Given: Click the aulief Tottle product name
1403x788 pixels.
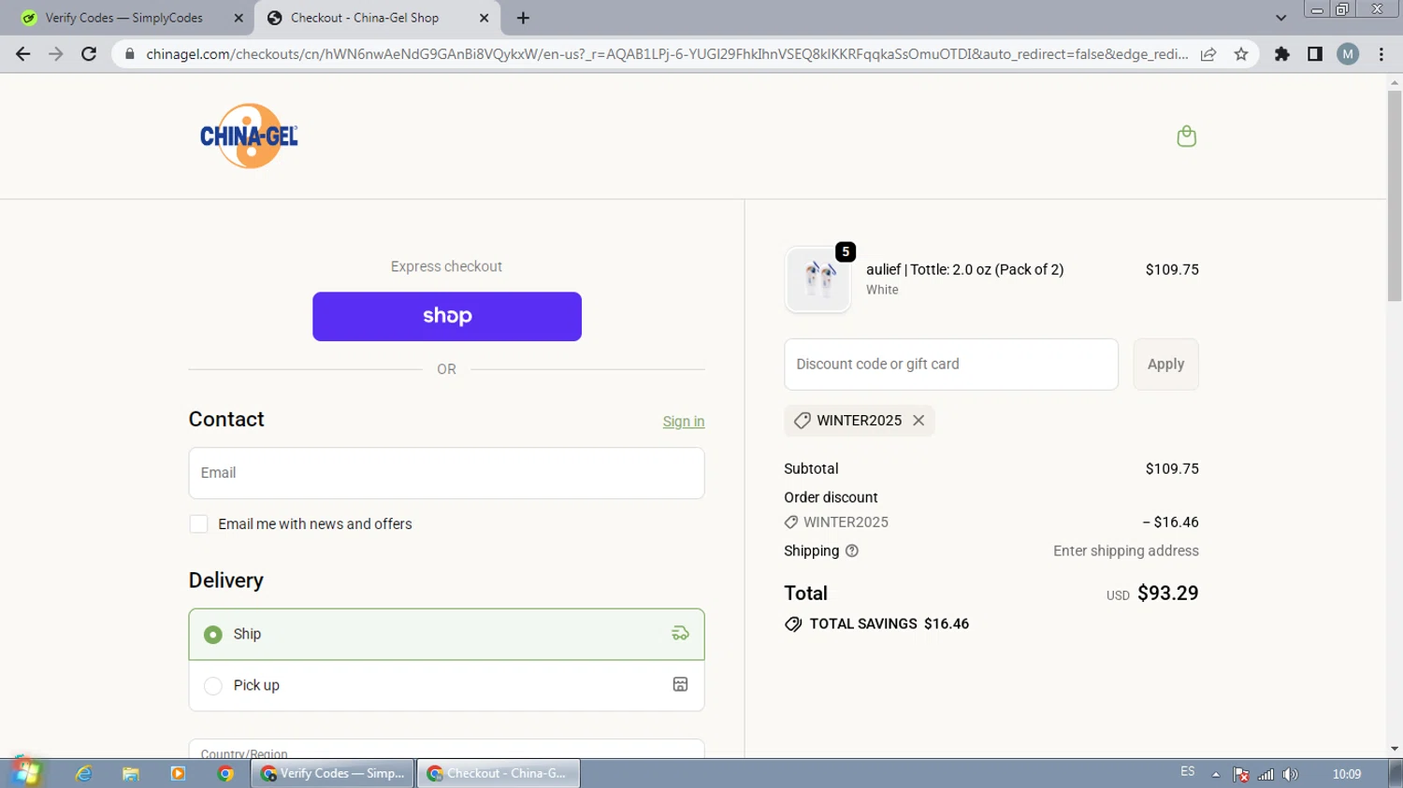Looking at the screenshot, I should (x=964, y=269).
